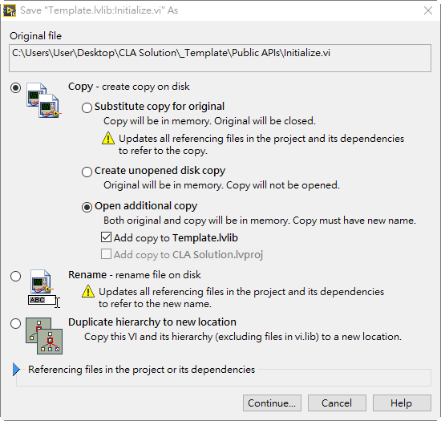The width and height of the screenshot is (441, 421).
Task: Click text 'to refer to the copy.'
Action: pos(163,151)
